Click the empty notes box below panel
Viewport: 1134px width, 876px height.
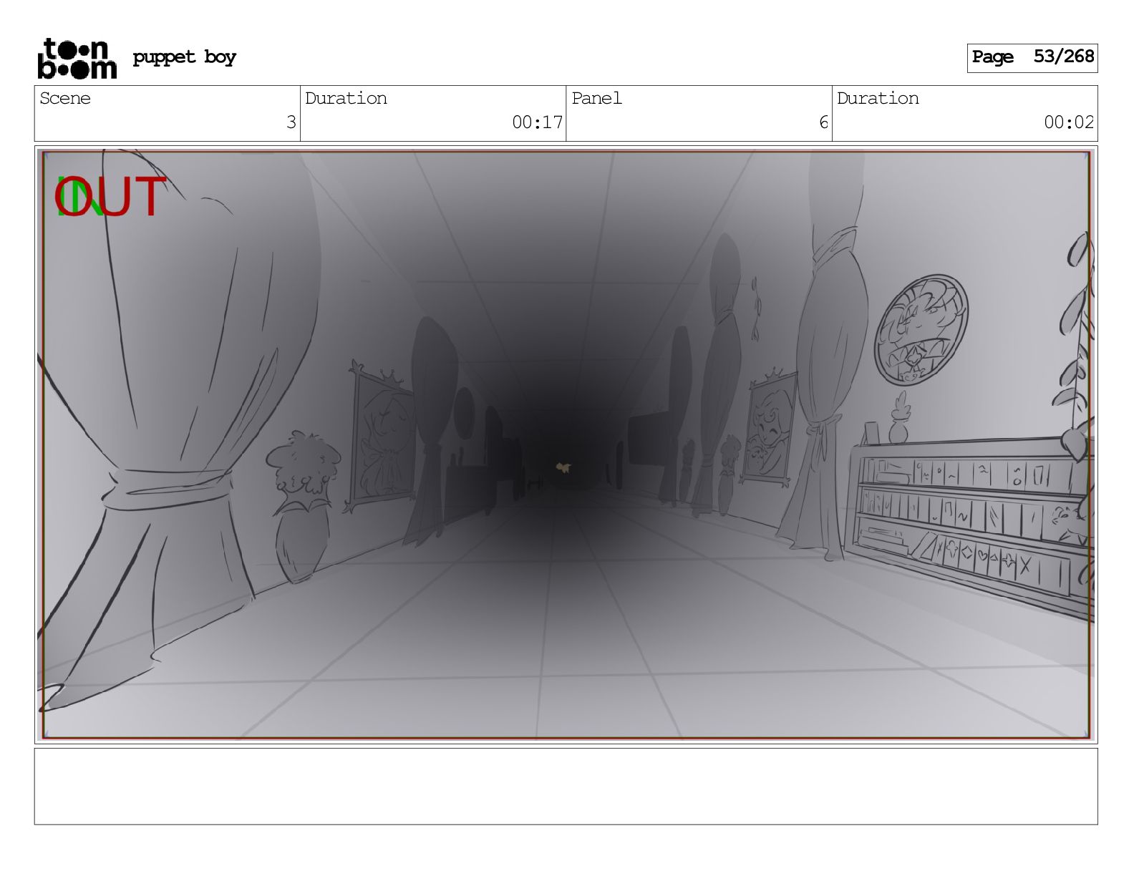566,787
